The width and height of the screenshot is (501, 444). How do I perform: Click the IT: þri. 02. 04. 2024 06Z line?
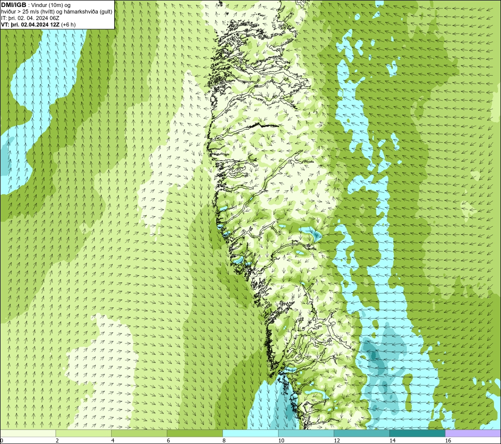pyautogui.click(x=30, y=18)
